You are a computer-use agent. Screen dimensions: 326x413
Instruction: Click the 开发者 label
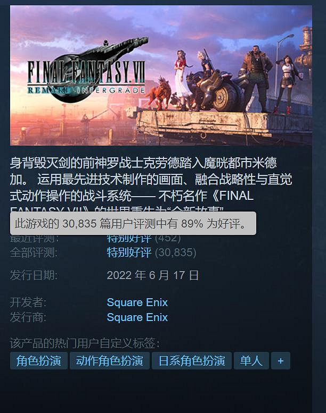pyautogui.click(x=28, y=302)
